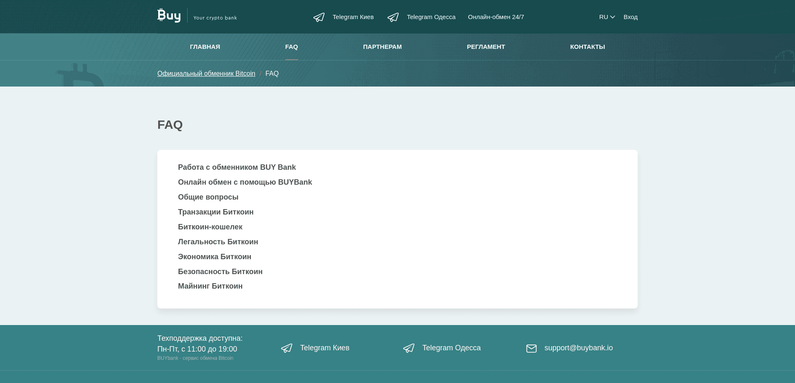Click the support@buybank.io email address

coord(578,348)
